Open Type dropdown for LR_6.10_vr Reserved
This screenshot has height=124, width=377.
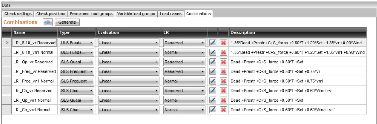76,43
